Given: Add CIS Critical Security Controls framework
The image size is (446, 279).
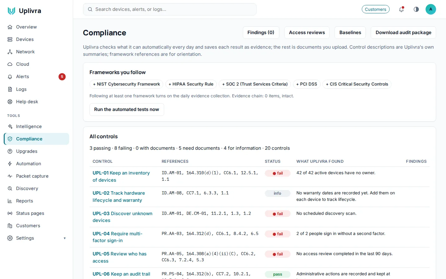Looking at the screenshot, I should tap(357, 84).
